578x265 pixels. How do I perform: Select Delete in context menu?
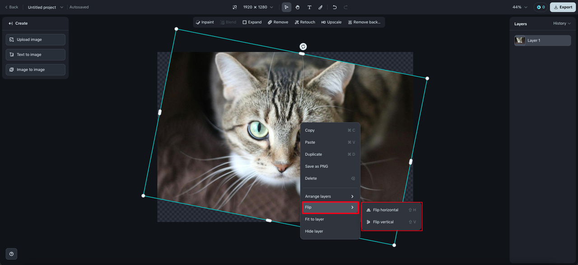pos(330,178)
